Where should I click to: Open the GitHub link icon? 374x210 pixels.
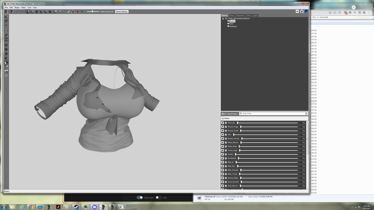tap(302, 12)
